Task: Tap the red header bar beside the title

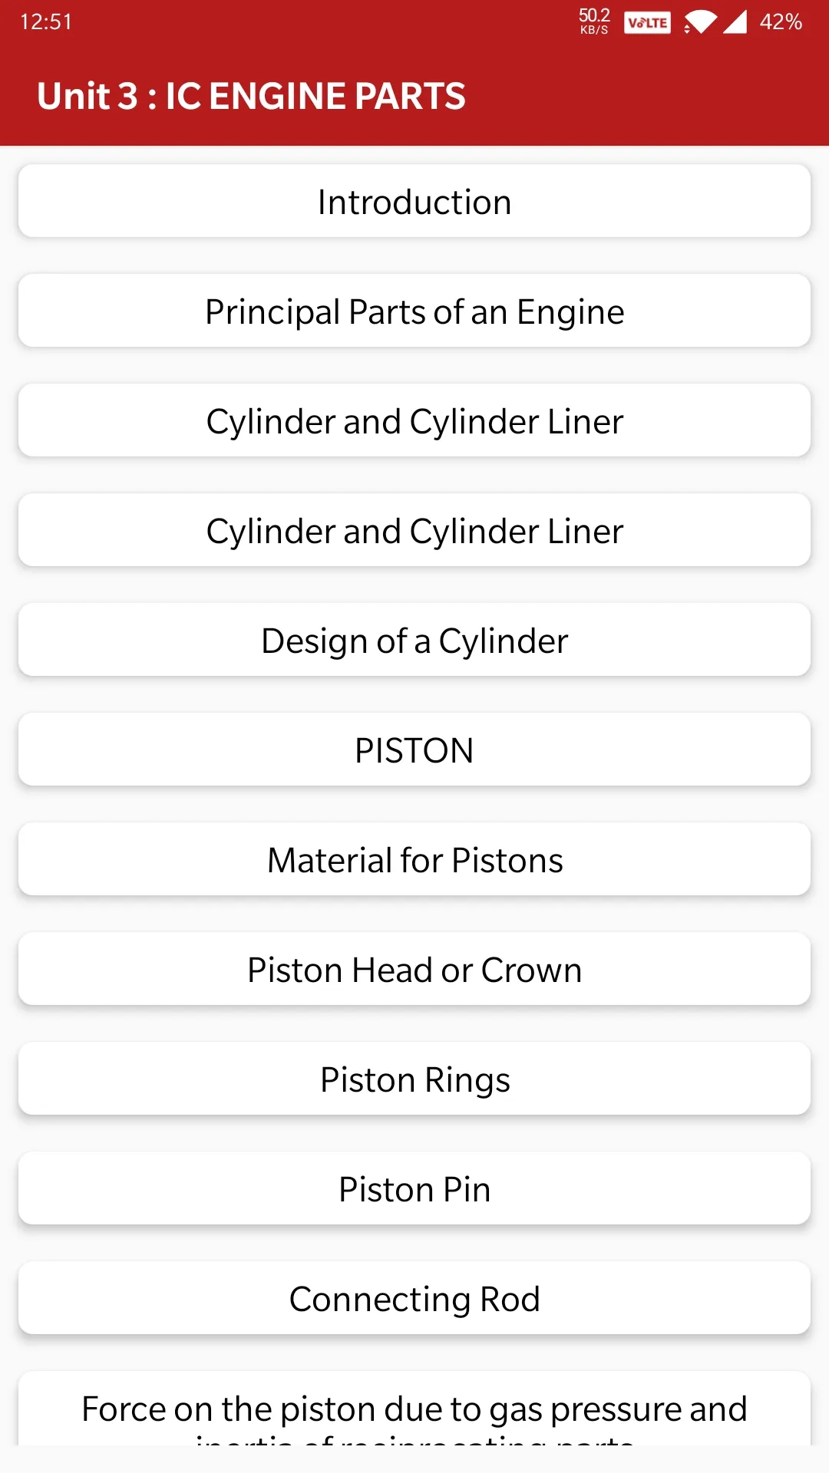Action: point(645,97)
